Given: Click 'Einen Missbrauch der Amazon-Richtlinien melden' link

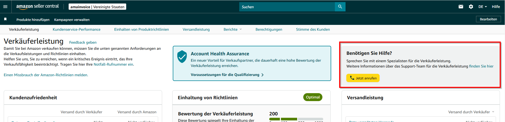Looking at the screenshot, I should pyautogui.click(x=46, y=75).
